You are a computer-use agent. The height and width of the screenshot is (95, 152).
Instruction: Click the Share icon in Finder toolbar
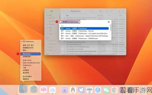coord(107,11)
